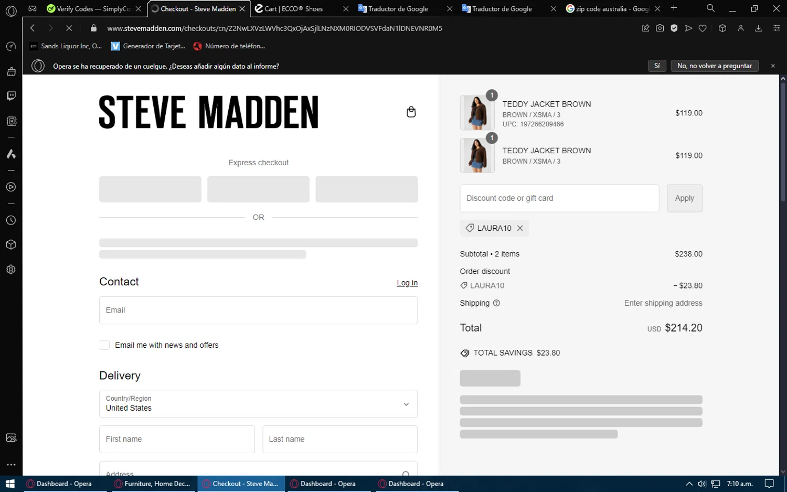Open Extensions cube icon in sidebar
Screen dimensions: 787x492
pos(11,245)
